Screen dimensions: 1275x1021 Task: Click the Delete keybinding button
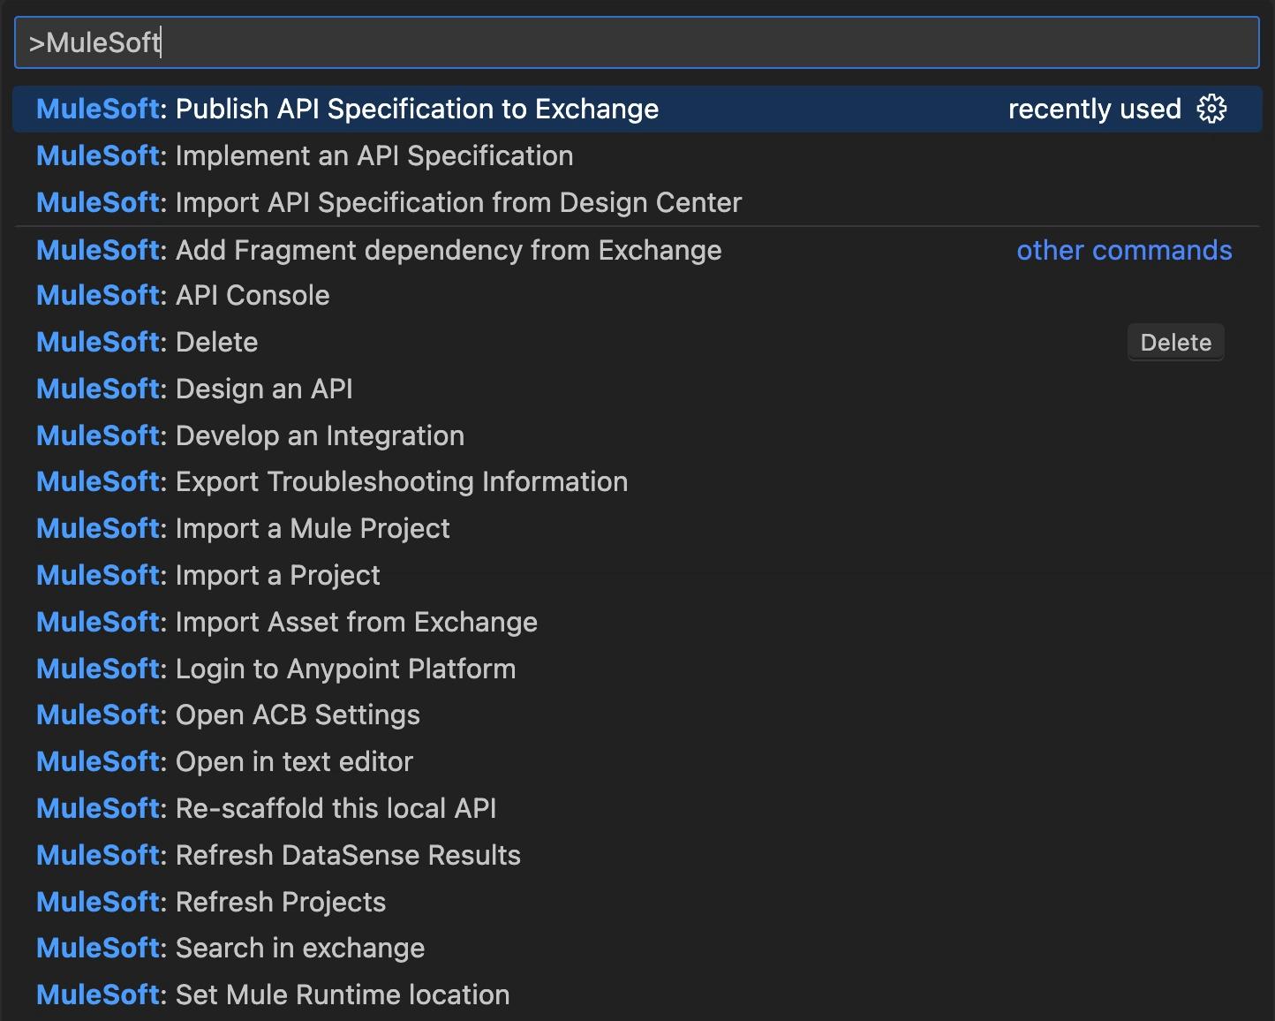click(x=1175, y=343)
